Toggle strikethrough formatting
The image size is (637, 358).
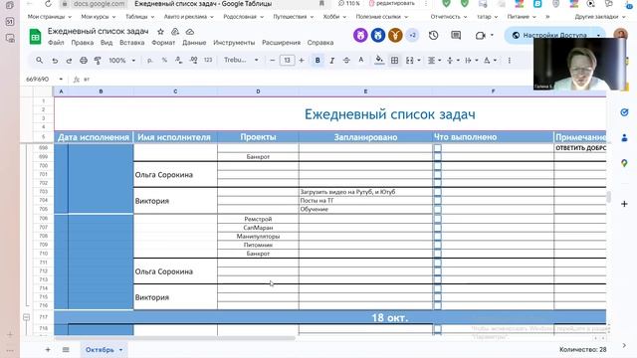tap(346, 60)
